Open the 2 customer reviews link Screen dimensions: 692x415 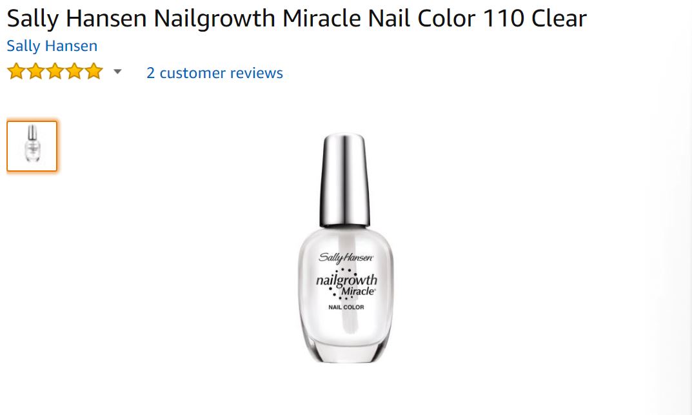[215, 73]
